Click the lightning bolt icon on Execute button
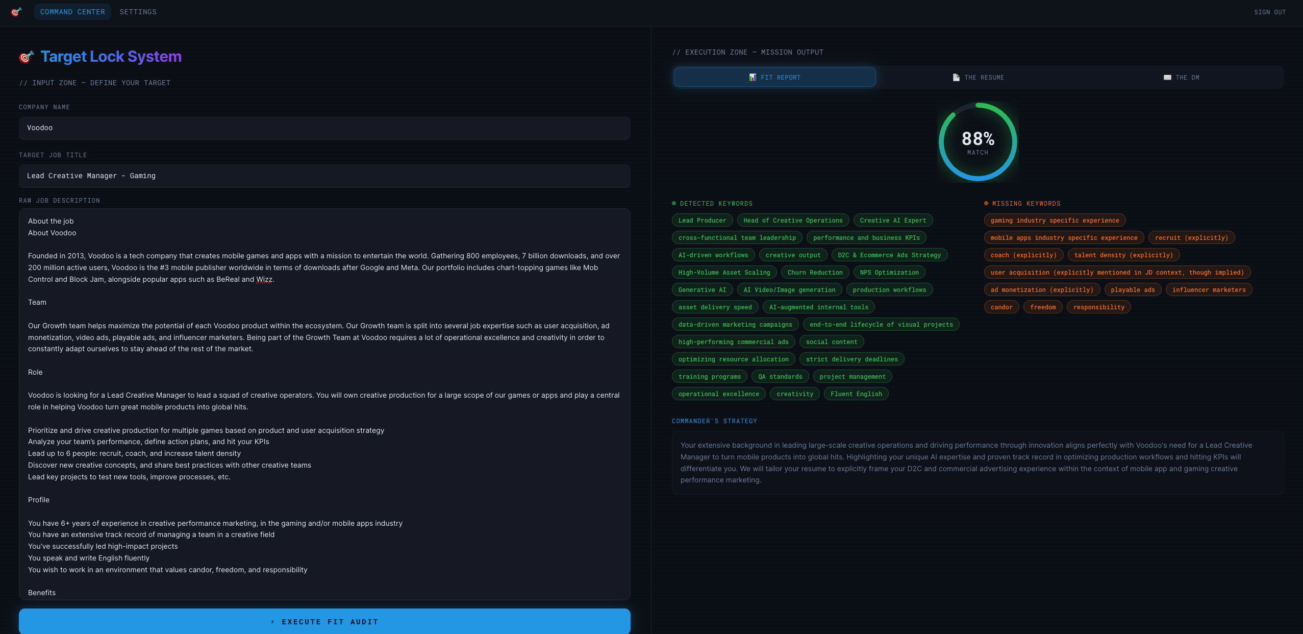Viewport: 1303px width, 634px height. [273, 622]
